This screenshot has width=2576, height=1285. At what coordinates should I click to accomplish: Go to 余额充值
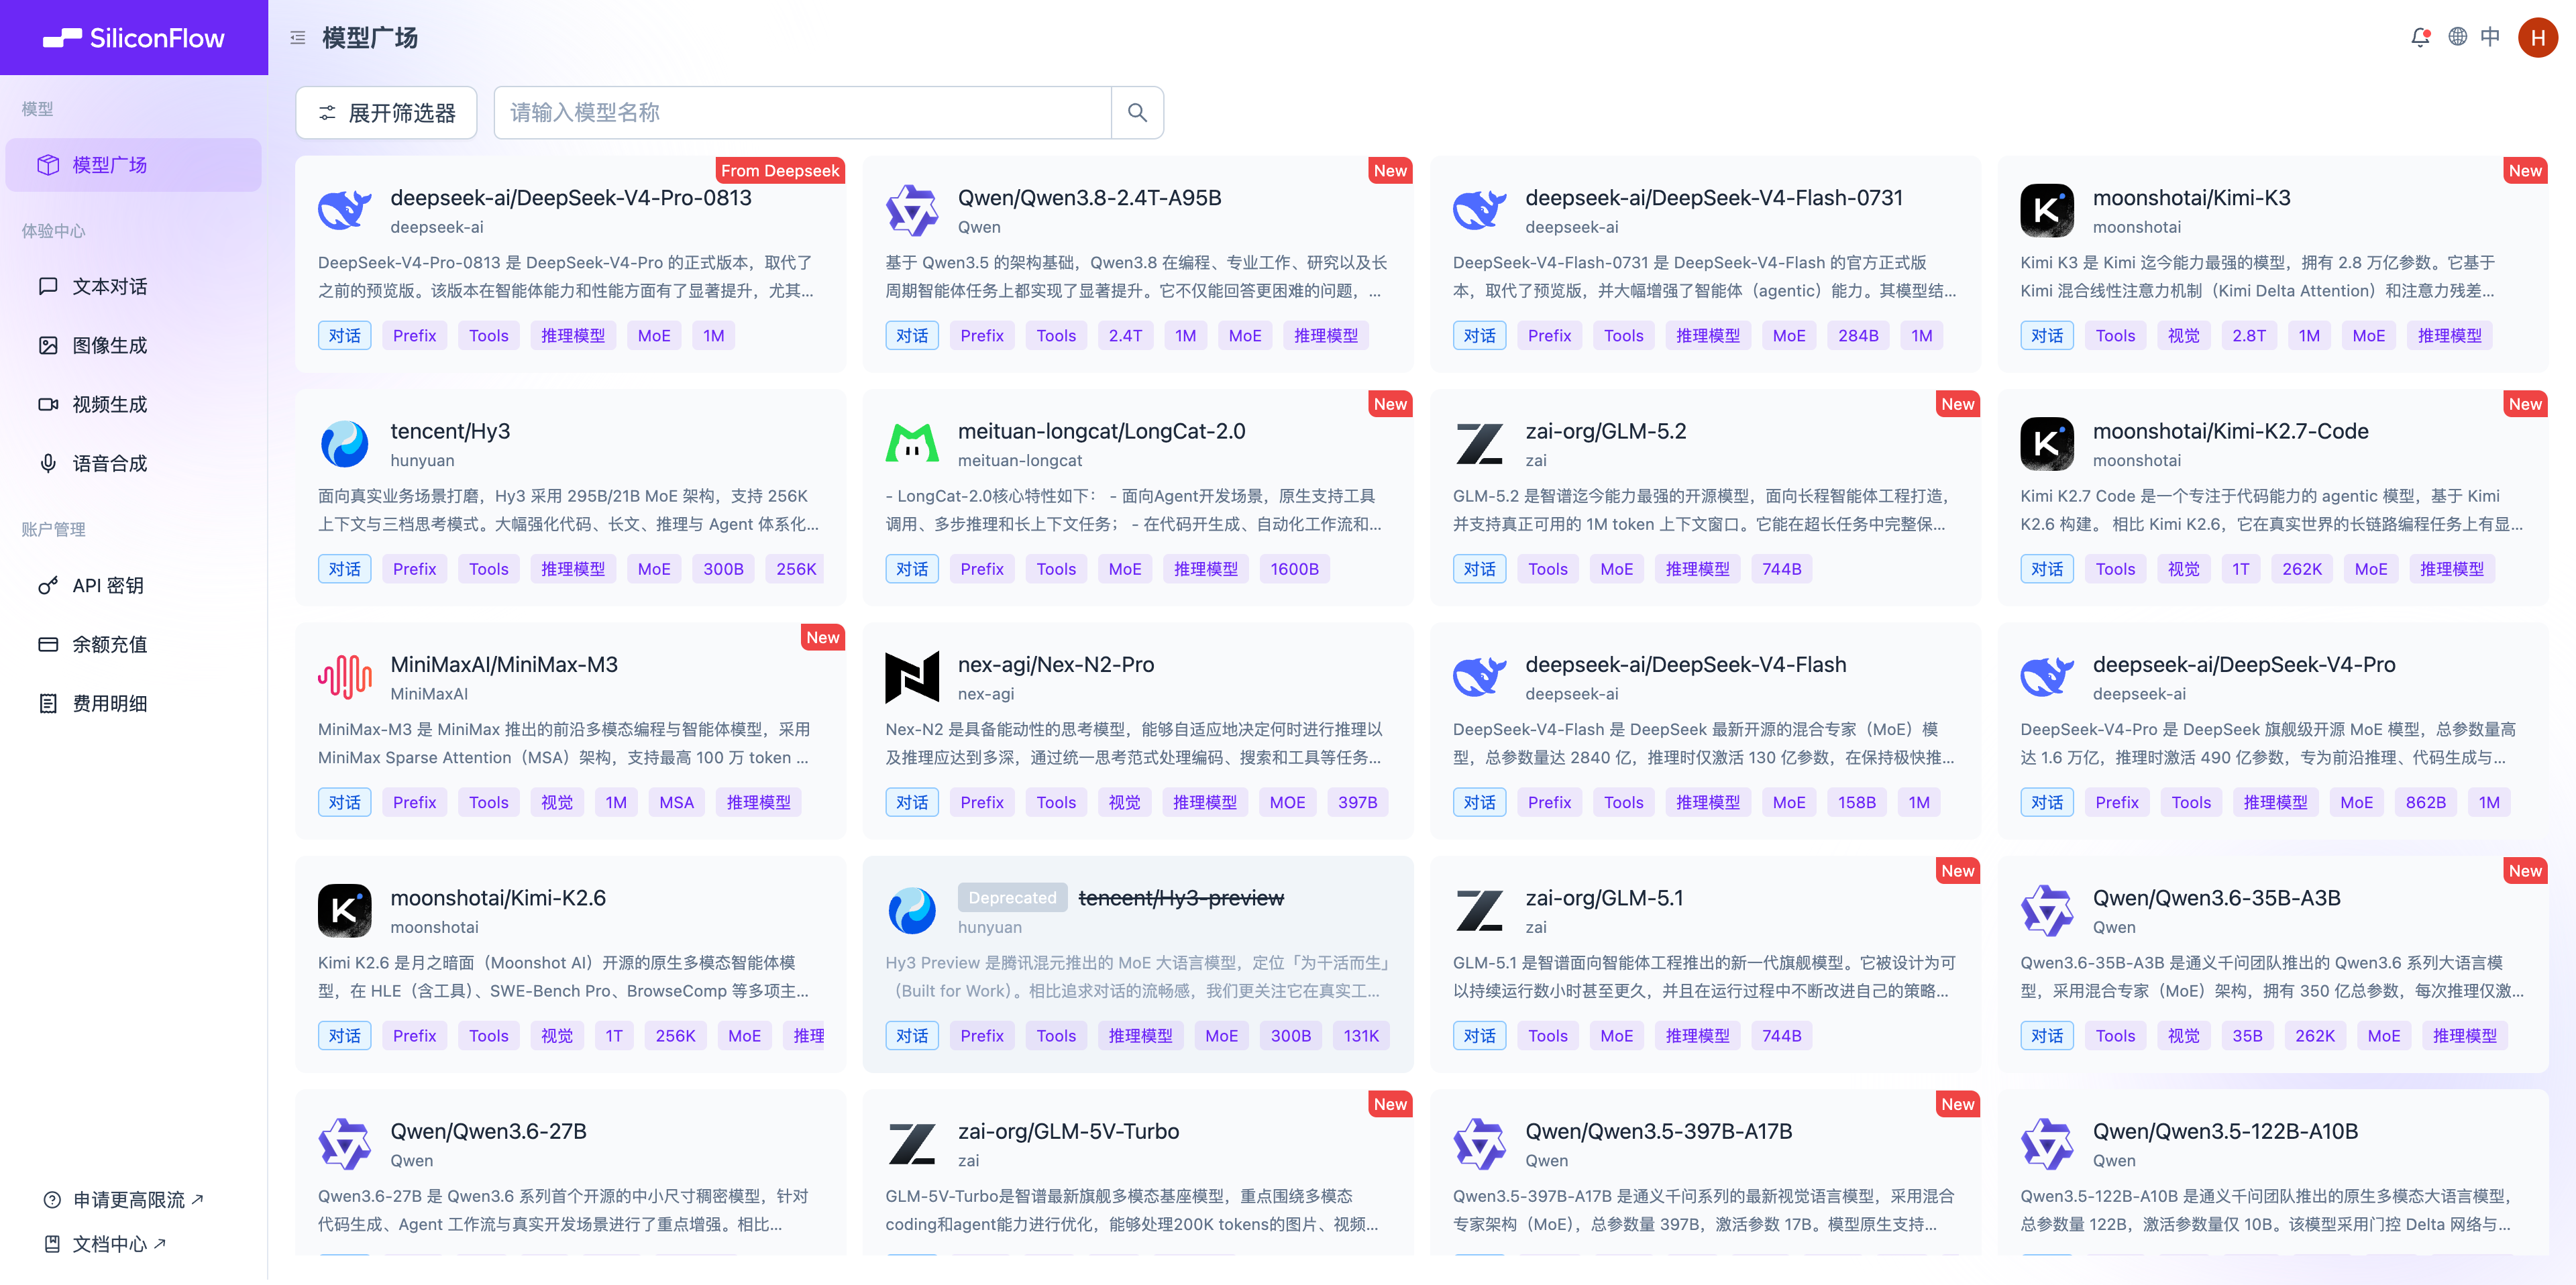tap(134, 645)
